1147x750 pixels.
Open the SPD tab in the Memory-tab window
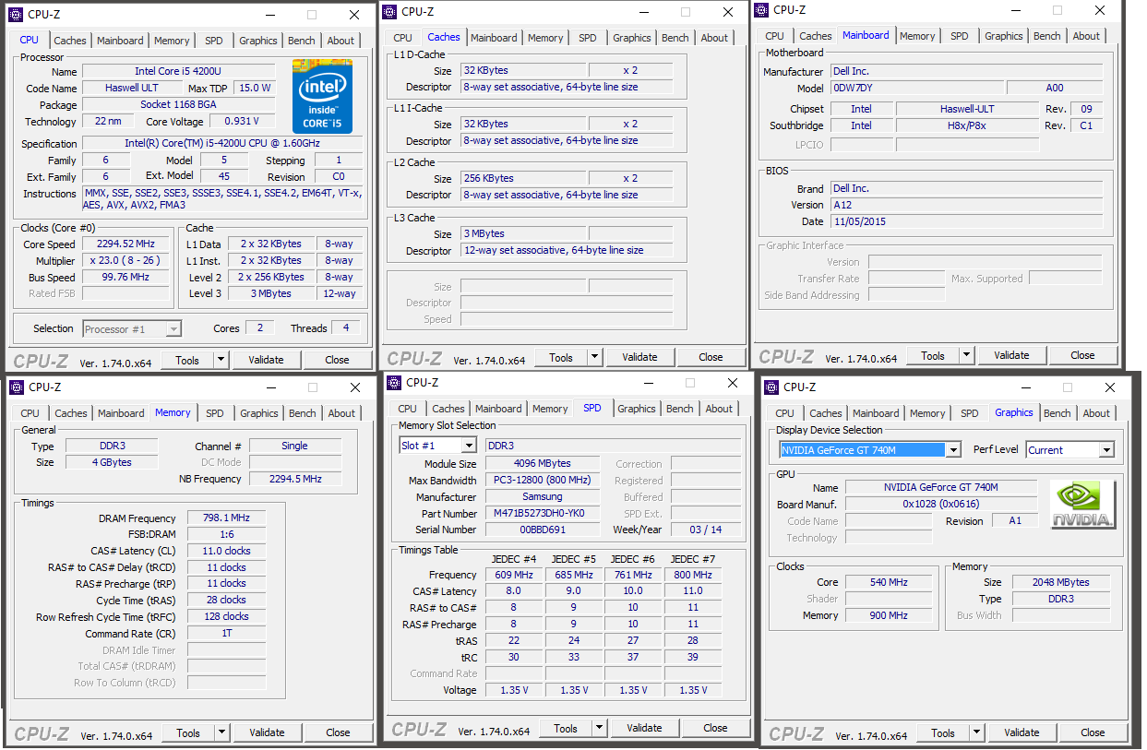tap(215, 413)
